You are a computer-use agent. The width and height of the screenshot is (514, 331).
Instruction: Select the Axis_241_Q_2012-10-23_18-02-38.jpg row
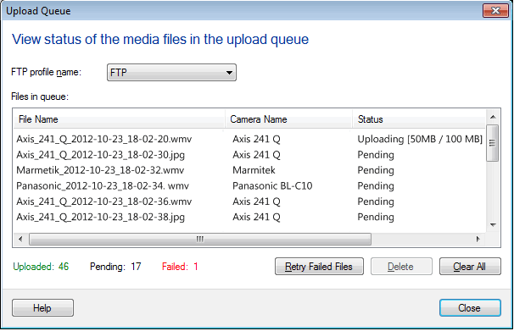click(249, 218)
